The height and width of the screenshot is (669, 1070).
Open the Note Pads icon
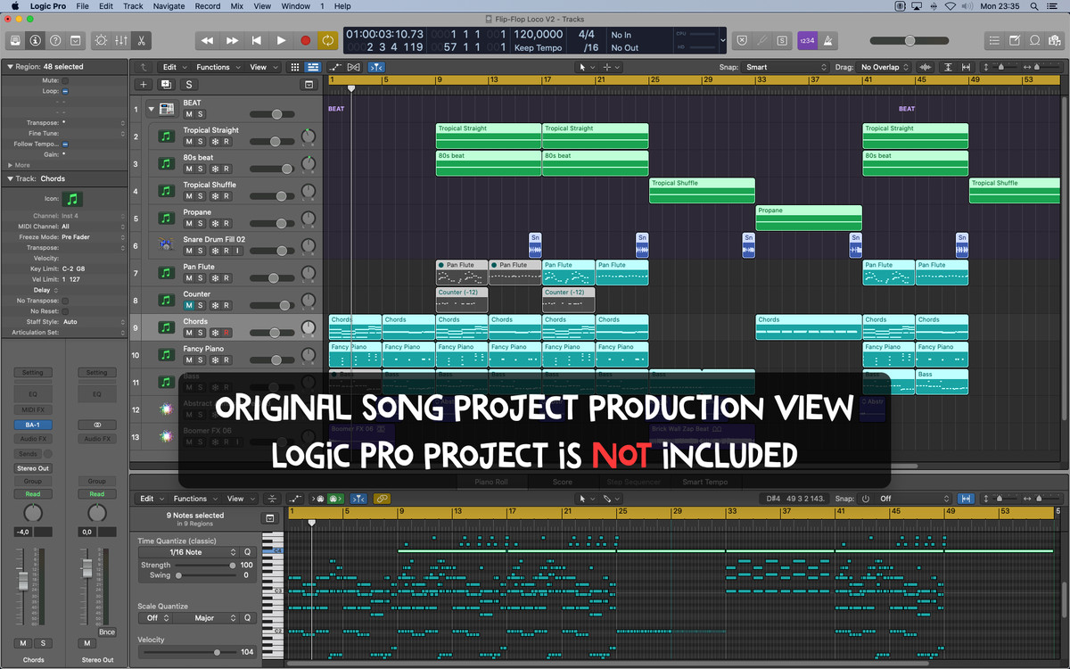pyautogui.click(x=1015, y=40)
